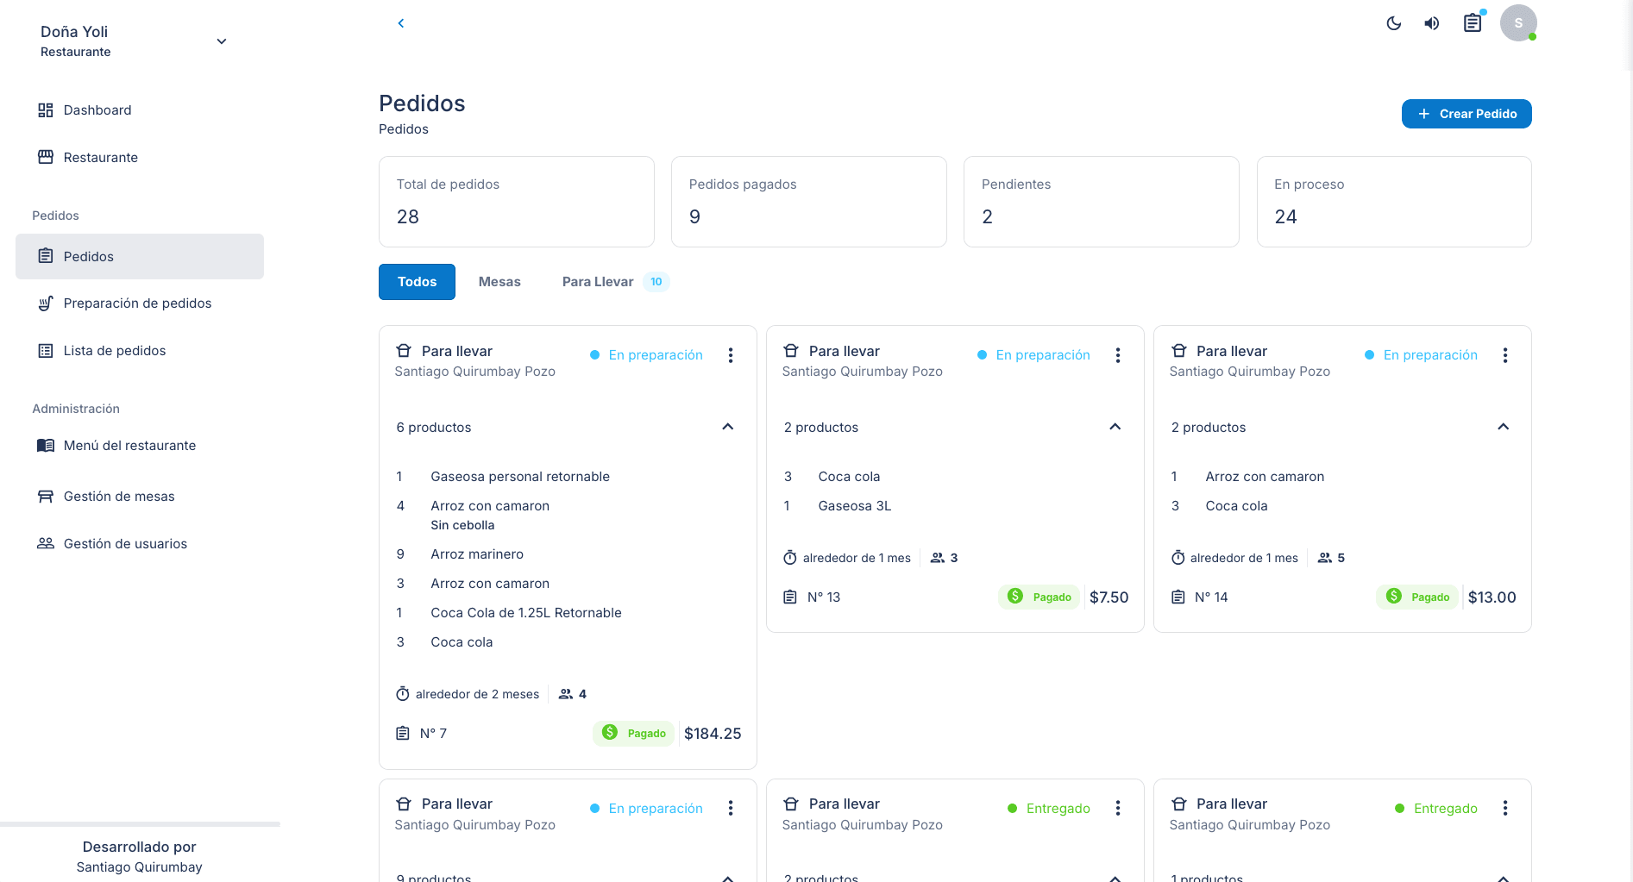The height and width of the screenshot is (882, 1633).
Task: Collapse the 2 productos list on order N° 13
Action: tap(1115, 427)
